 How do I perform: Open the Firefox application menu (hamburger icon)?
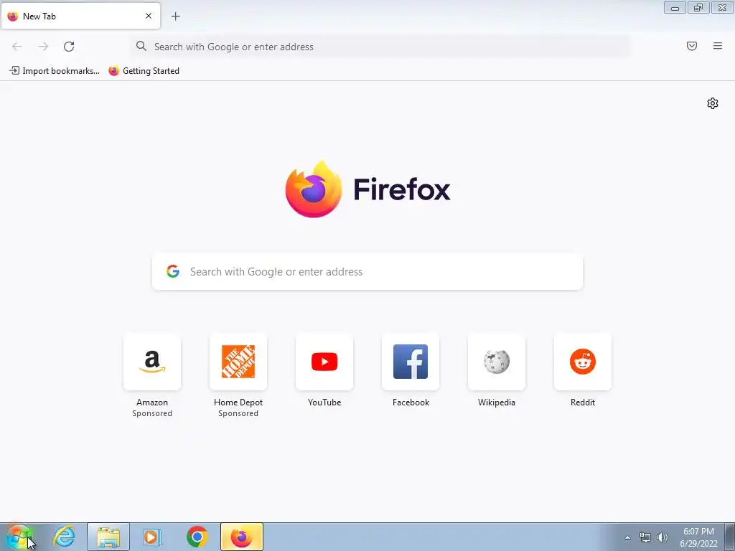(x=717, y=46)
